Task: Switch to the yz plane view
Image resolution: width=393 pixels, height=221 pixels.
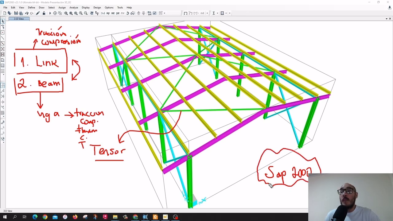Action: pos(118,13)
